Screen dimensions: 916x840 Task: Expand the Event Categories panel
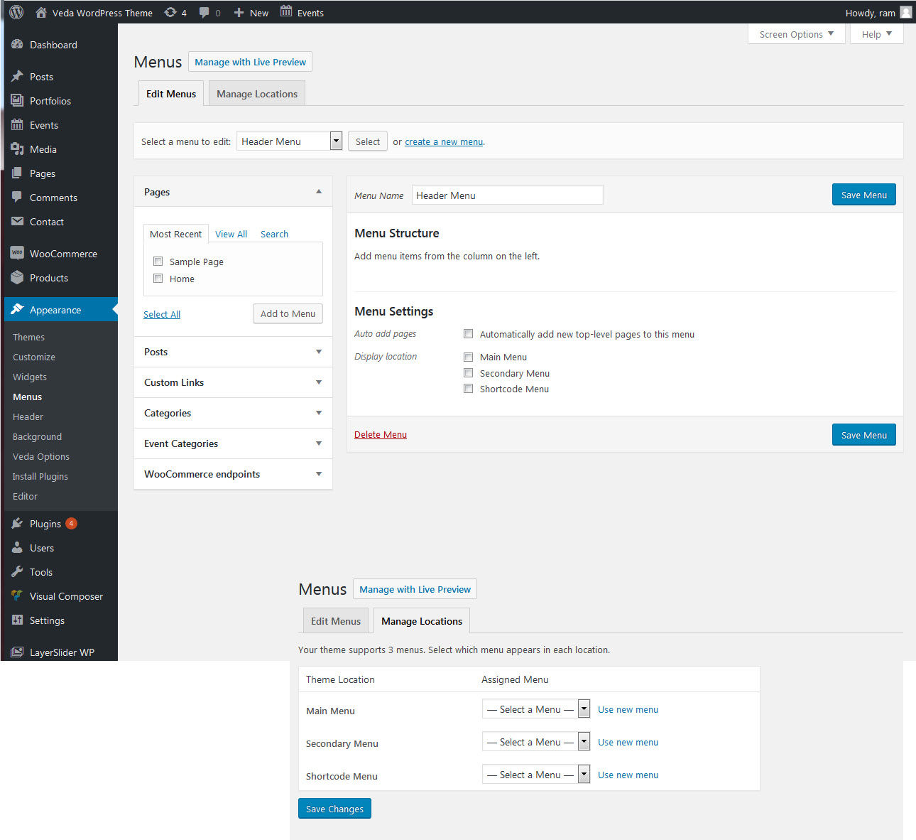coord(319,443)
